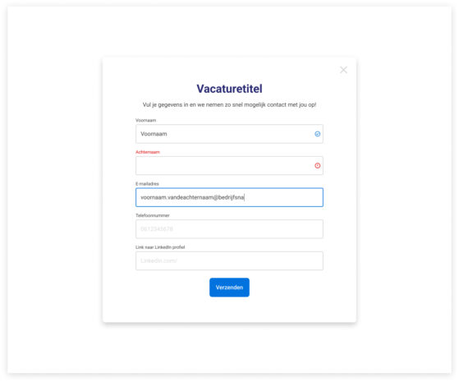Click the E-mailadres field label

[x=147, y=184]
